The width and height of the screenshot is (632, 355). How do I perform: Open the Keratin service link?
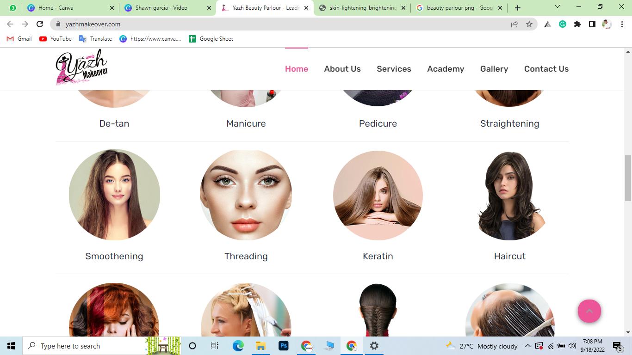point(378,256)
